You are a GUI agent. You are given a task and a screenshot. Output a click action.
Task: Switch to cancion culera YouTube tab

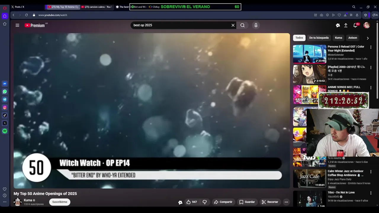click(x=97, y=7)
